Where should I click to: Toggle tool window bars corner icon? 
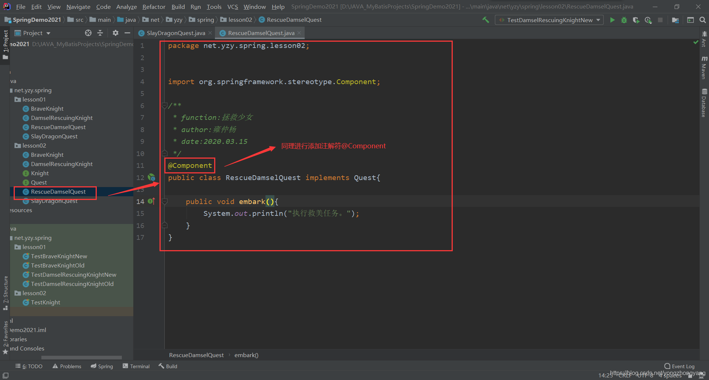coord(6,375)
